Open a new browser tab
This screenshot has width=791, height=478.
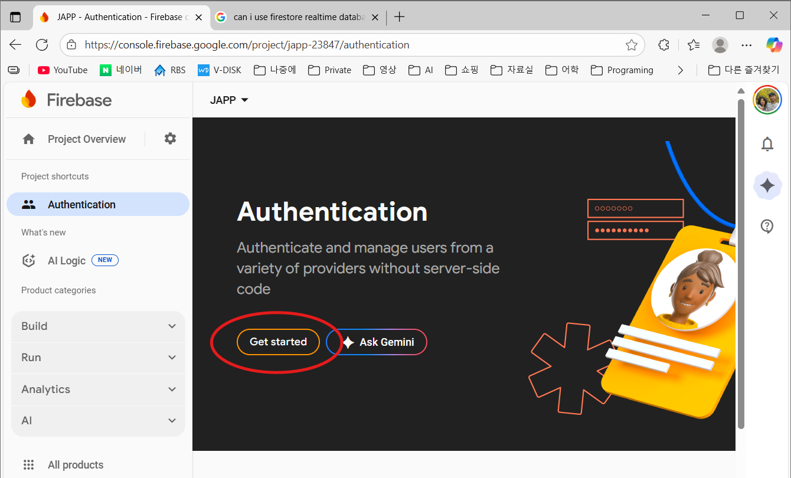click(400, 17)
